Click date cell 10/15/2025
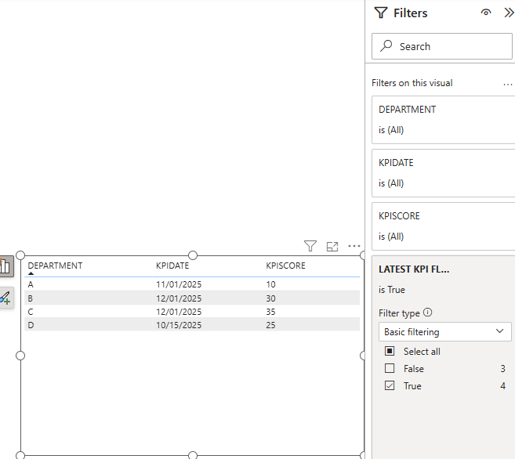Viewport: 515px width, 459px height. pos(179,325)
